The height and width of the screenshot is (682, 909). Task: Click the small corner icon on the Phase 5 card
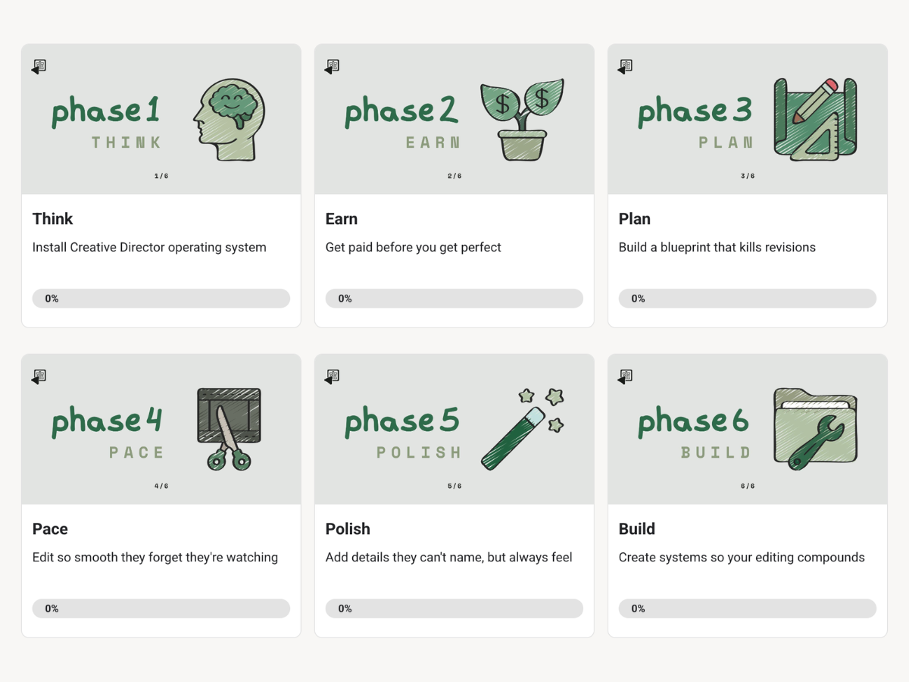click(x=332, y=377)
